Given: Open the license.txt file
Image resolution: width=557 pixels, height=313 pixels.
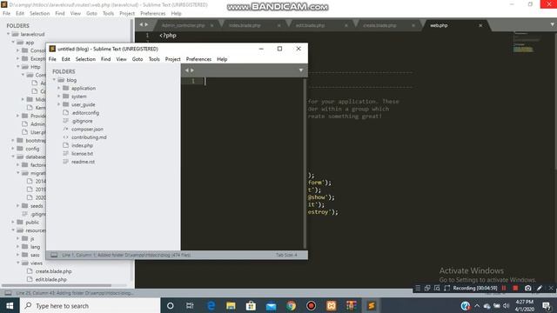Looking at the screenshot, I should (x=82, y=154).
